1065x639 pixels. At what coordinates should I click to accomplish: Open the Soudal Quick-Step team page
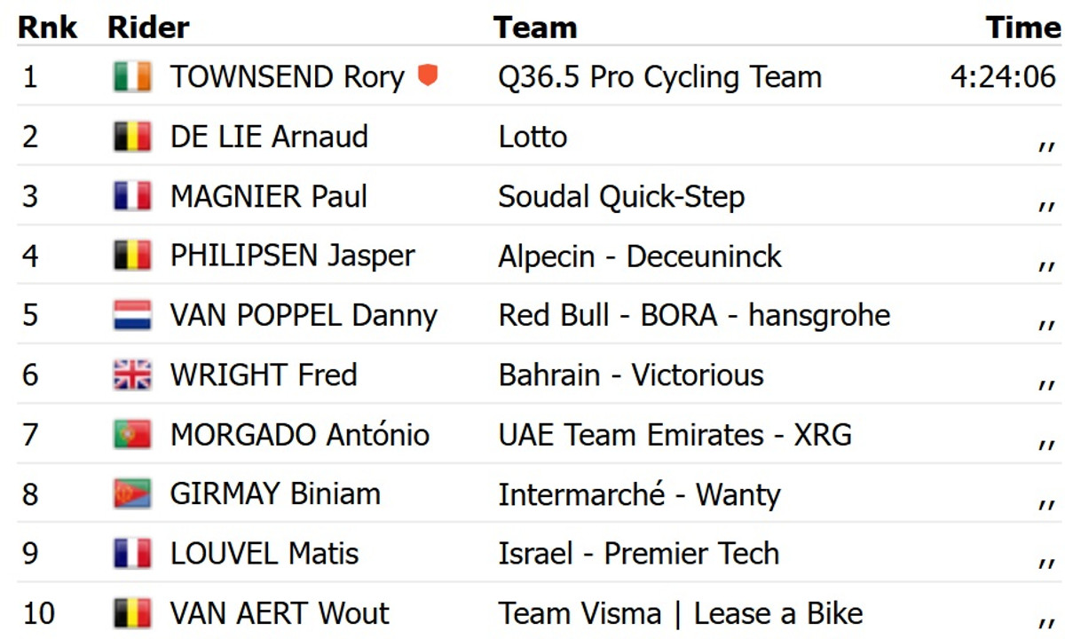point(621,197)
